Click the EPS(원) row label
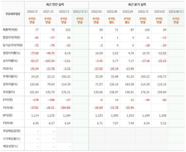The height and width of the screenshot is (152, 186). tap(8, 100)
